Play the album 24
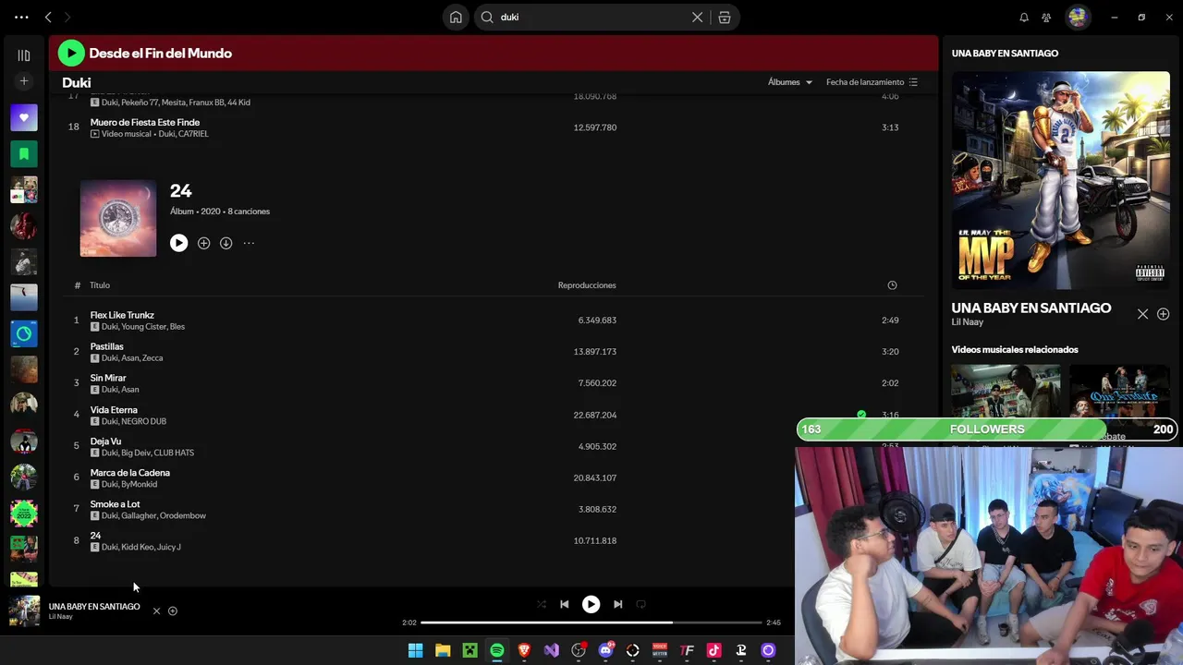 [178, 243]
